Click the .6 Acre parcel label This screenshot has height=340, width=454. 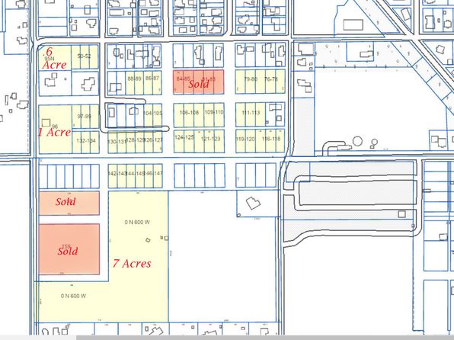tap(54, 58)
